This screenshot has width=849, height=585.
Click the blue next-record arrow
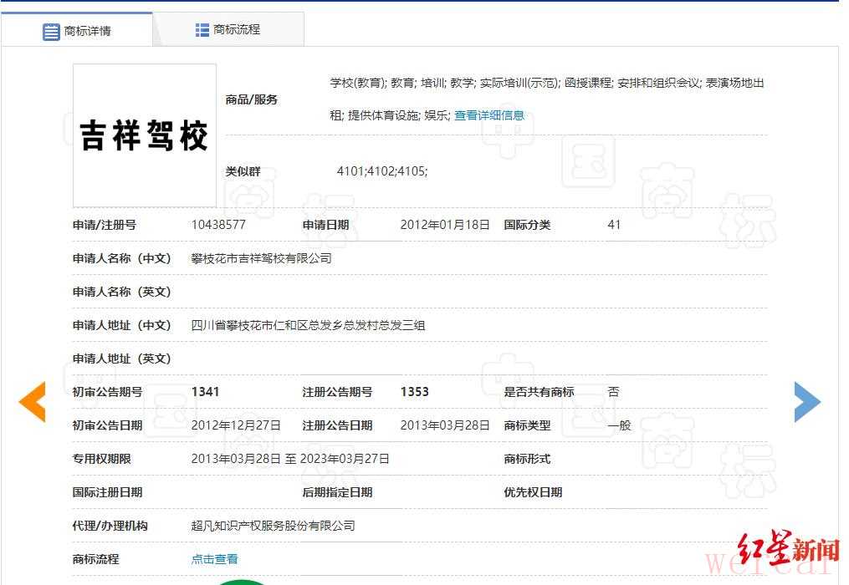(807, 402)
